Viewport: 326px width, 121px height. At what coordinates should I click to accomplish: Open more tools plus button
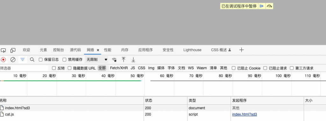(x=241, y=50)
